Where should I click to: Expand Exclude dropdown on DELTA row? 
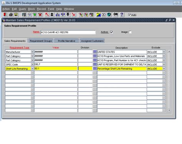(x=164, y=64)
